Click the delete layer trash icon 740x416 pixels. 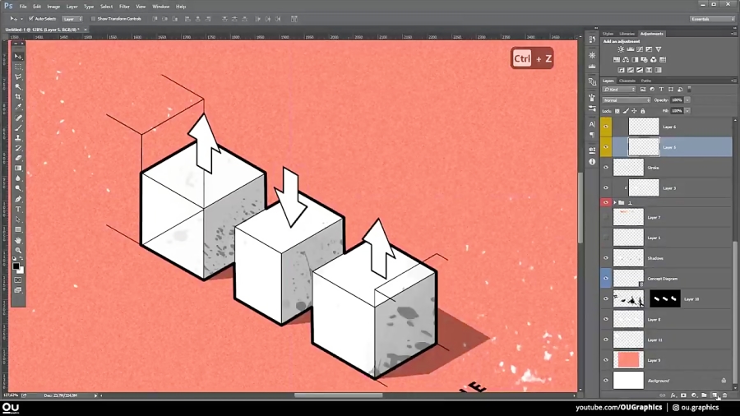coord(724,395)
